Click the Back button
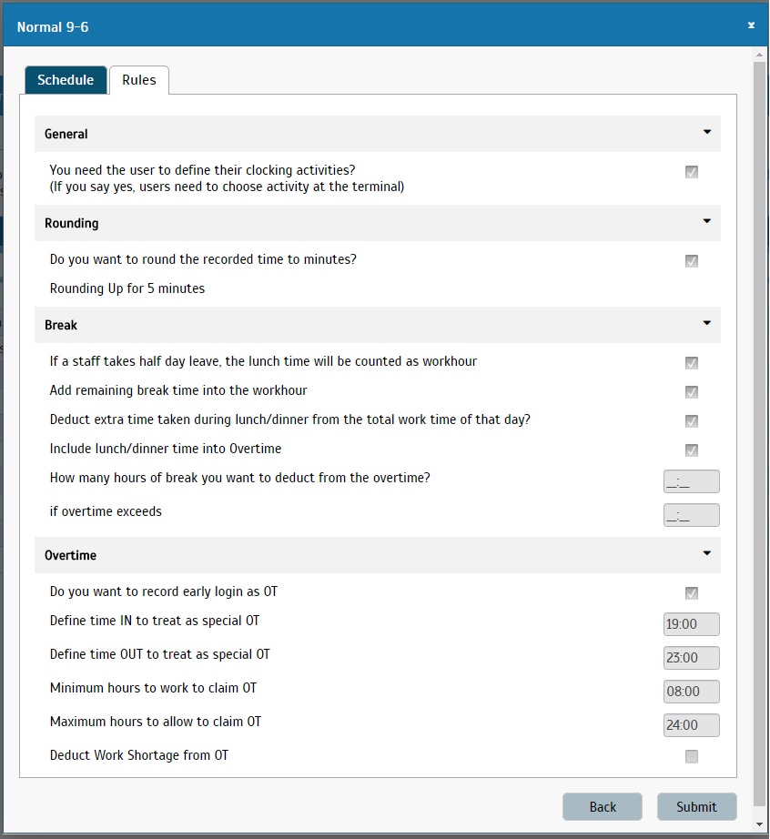770x839 pixels. click(x=603, y=807)
